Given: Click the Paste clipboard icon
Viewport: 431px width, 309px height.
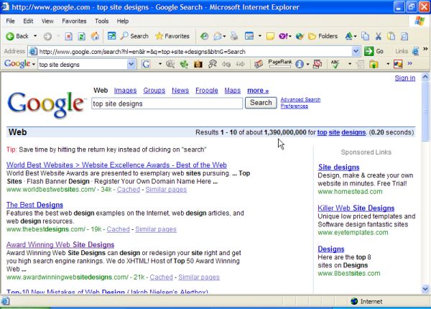Looking at the screenshot, I should click(391, 36).
